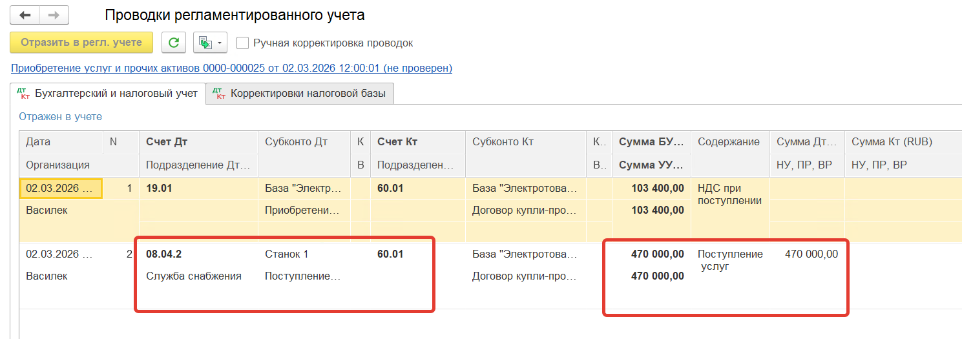Enable 'Ручная корректировка проводок' checkbox
This screenshot has width=962, height=339.
[243, 43]
